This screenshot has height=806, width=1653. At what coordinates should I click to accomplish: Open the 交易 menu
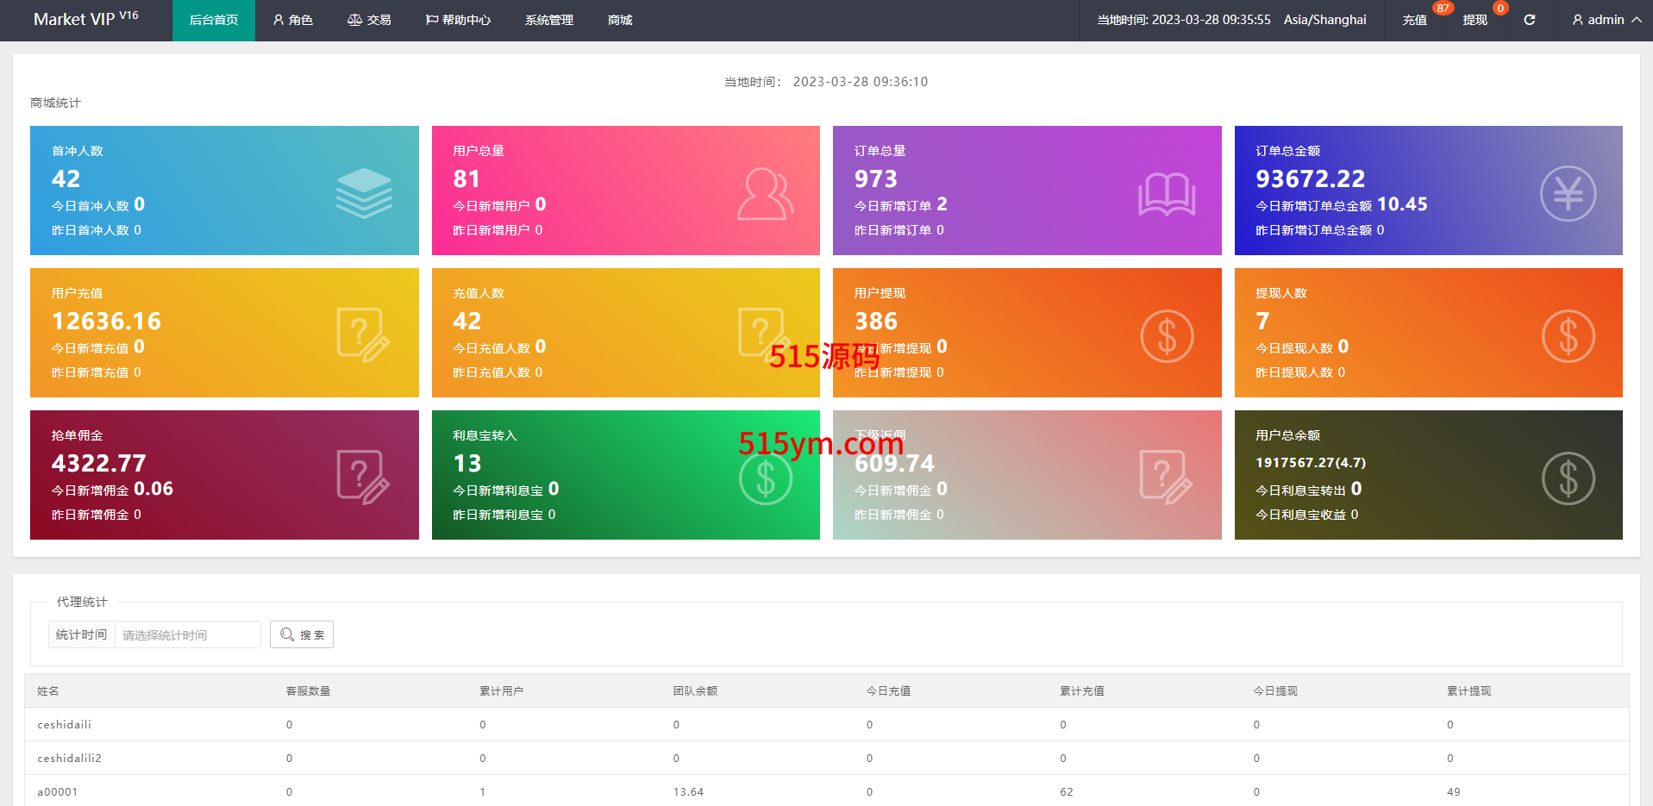369,20
